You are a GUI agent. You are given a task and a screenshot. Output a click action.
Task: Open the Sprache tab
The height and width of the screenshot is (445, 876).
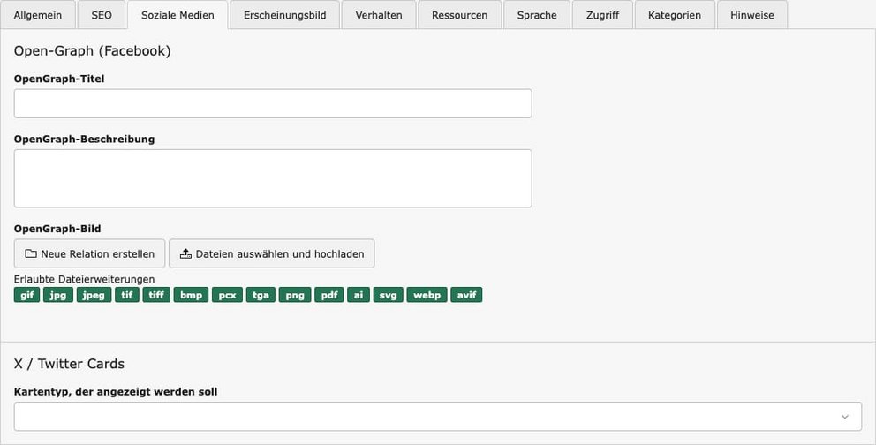[x=537, y=15]
